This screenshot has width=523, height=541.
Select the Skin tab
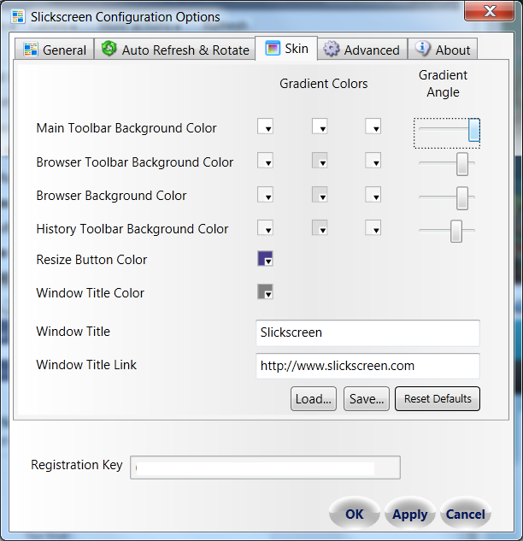click(x=286, y=49)
